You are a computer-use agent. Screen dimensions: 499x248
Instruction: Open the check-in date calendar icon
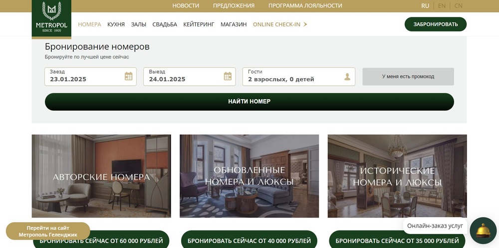[129, 76]
